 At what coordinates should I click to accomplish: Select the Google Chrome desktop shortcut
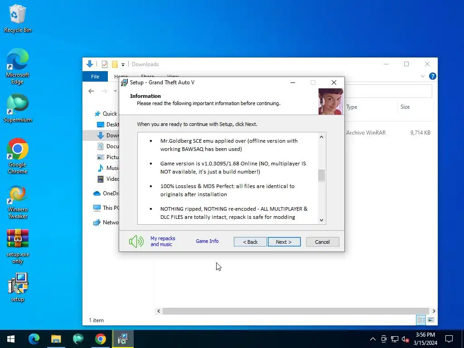[x=18, y=156]
